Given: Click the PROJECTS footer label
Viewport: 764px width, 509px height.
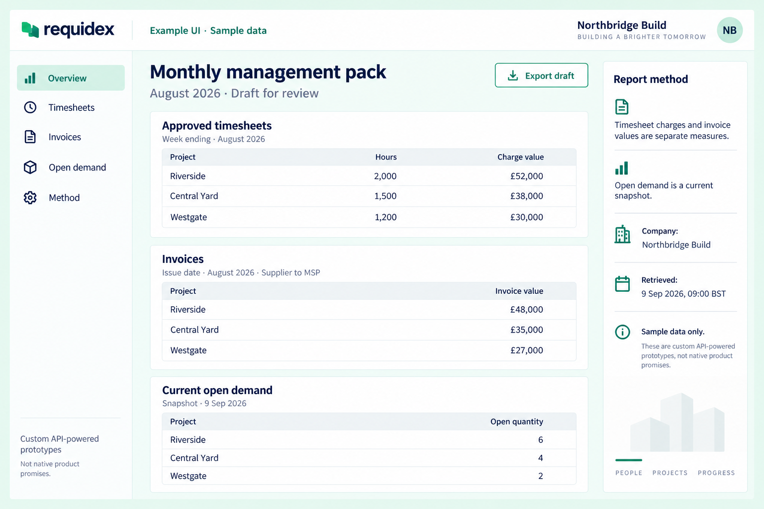Looking at the screenshot, I should pyautogui.click(x=670, y=473).
